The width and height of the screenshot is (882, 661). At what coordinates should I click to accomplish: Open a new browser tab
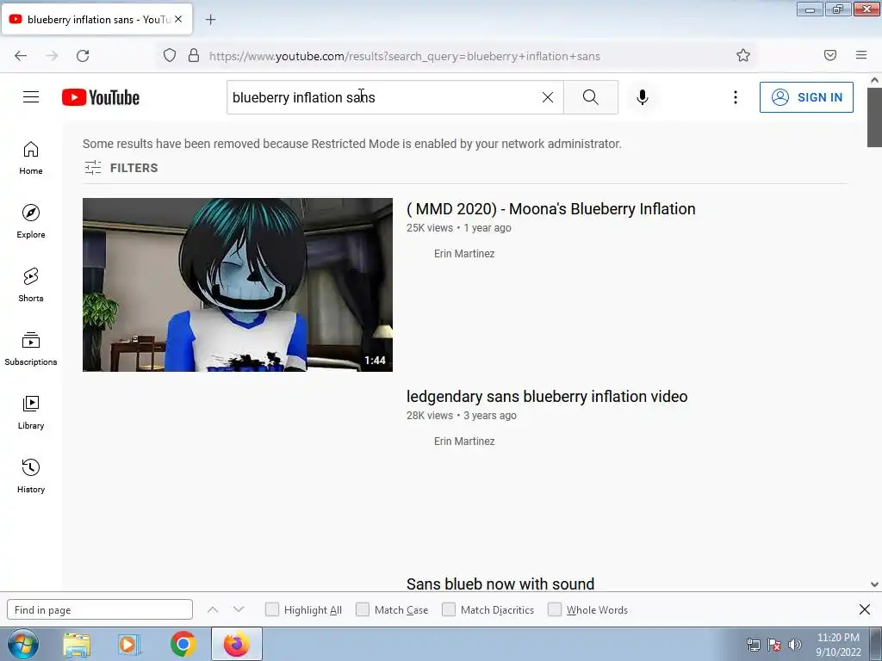[x=210, y=20]
